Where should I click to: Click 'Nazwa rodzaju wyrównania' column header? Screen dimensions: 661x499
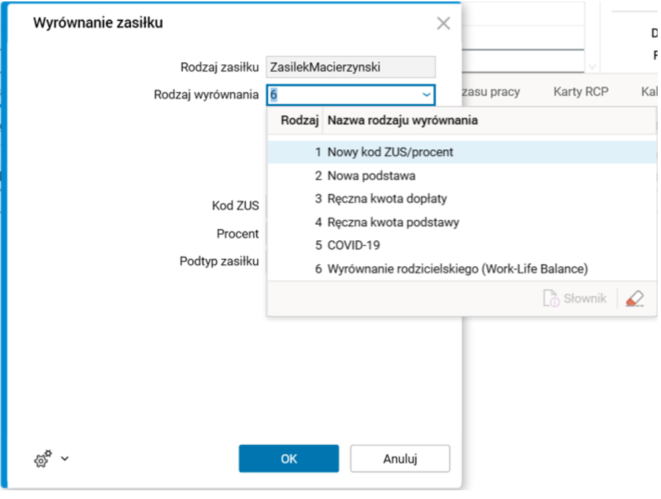pyautogui.click(x=402, y=121)
